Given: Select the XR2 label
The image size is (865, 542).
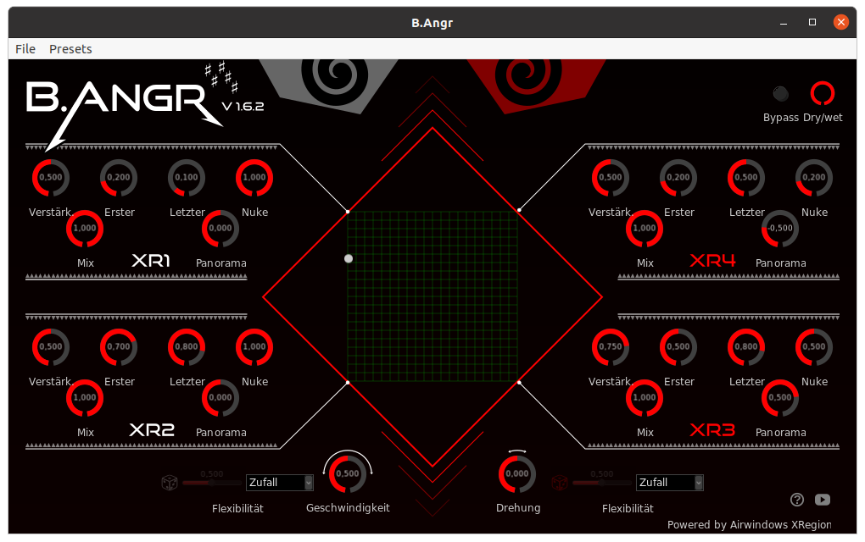Looking at the screenshot, I should (152, 429).
